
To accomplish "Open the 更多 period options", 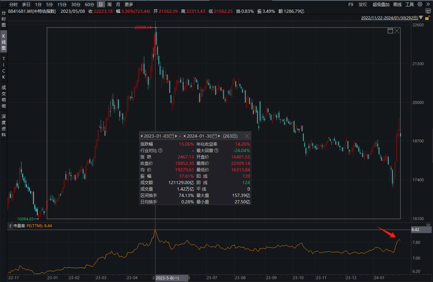I will [x=129, y=4].
